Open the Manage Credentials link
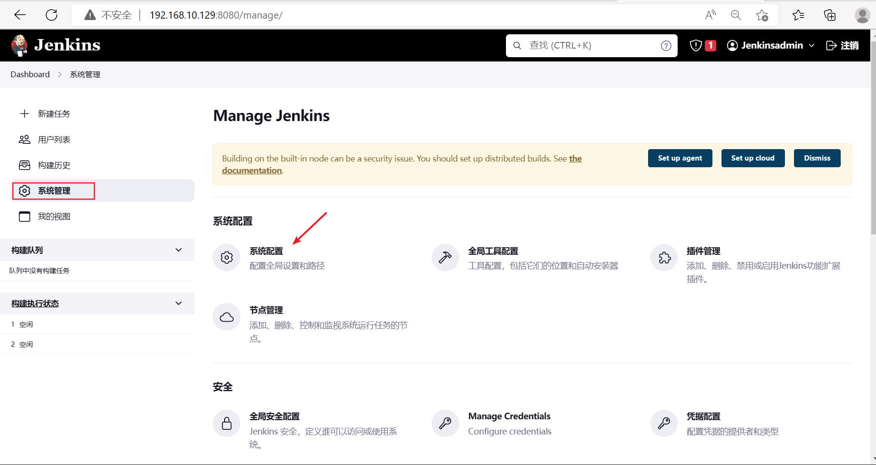This screenshot has height=465, width=876. [x=509, y=416]
